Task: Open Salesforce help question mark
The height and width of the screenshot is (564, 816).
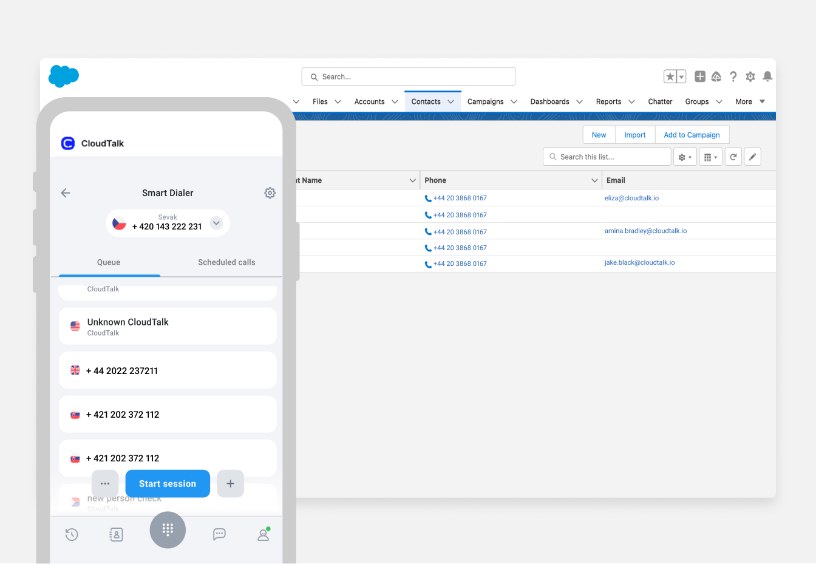Action: (x=733, y=76)
